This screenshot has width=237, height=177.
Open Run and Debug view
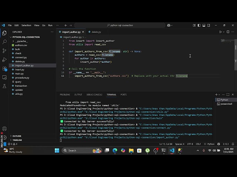(4, 60)
